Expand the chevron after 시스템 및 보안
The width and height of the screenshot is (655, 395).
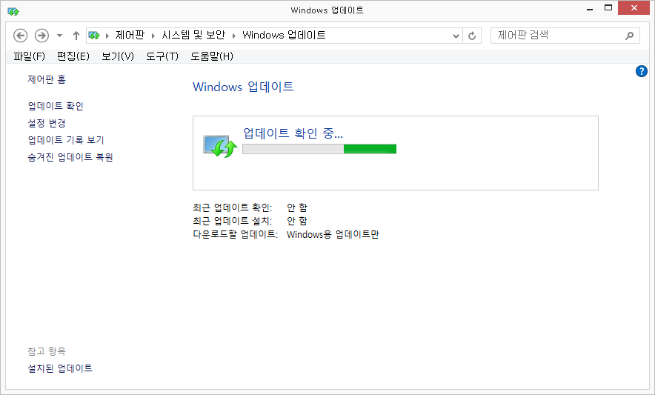click(x=234, y=36)
